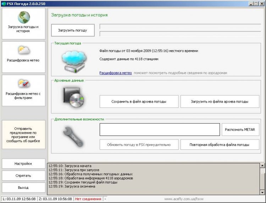Click the globe icon for weather loading
Screen dimensions: 266x203
click(23, 17)
